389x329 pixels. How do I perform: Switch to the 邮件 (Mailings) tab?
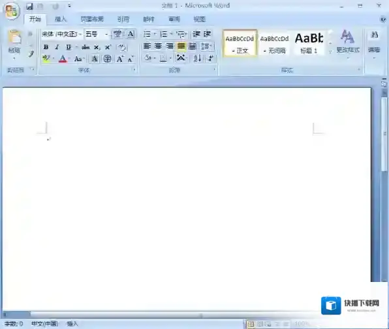(149, 19)
